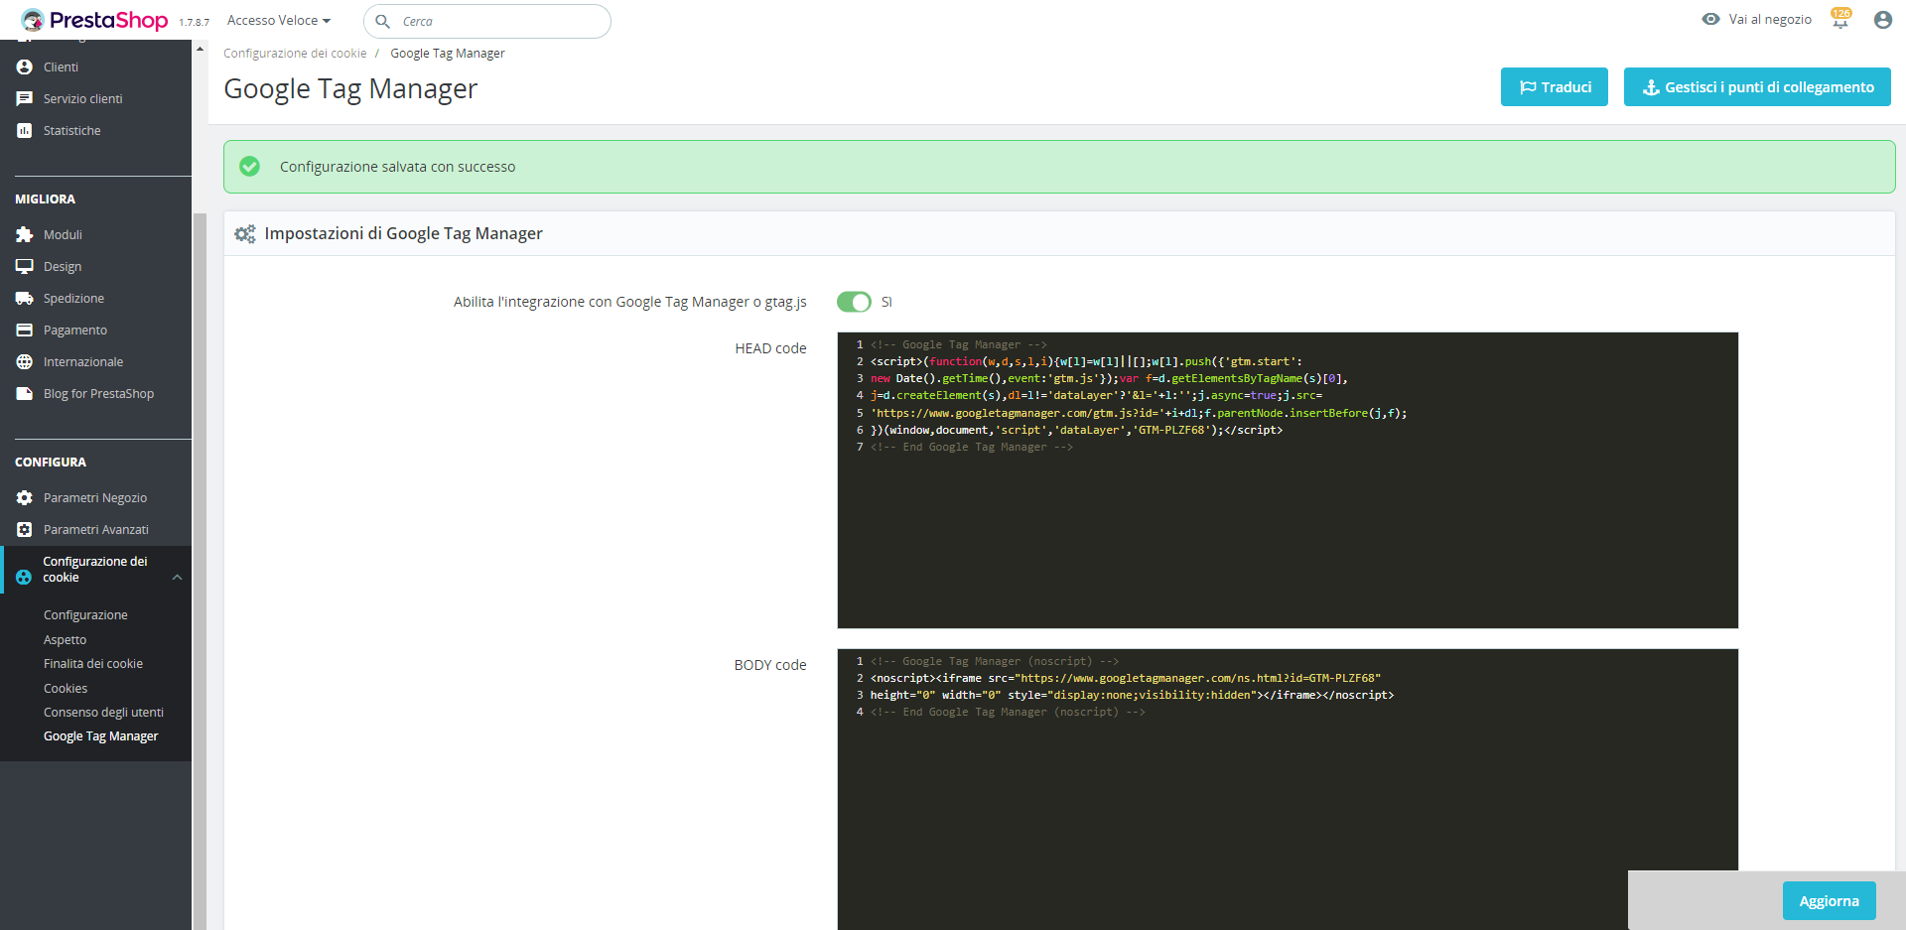1906x930 pixels.
Task: Open the Finalita dei cookie submenu item
Action: coord(93,664)
